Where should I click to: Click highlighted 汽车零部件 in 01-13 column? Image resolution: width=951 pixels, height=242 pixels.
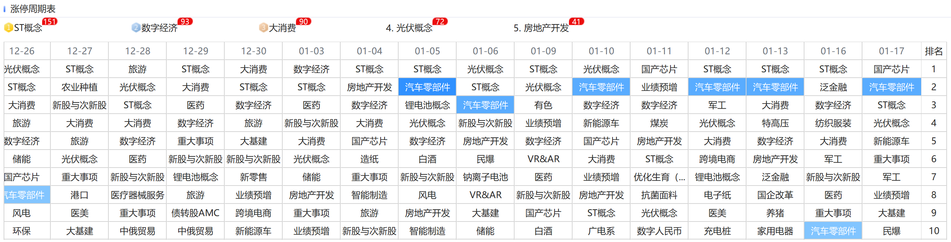[775, 87]
